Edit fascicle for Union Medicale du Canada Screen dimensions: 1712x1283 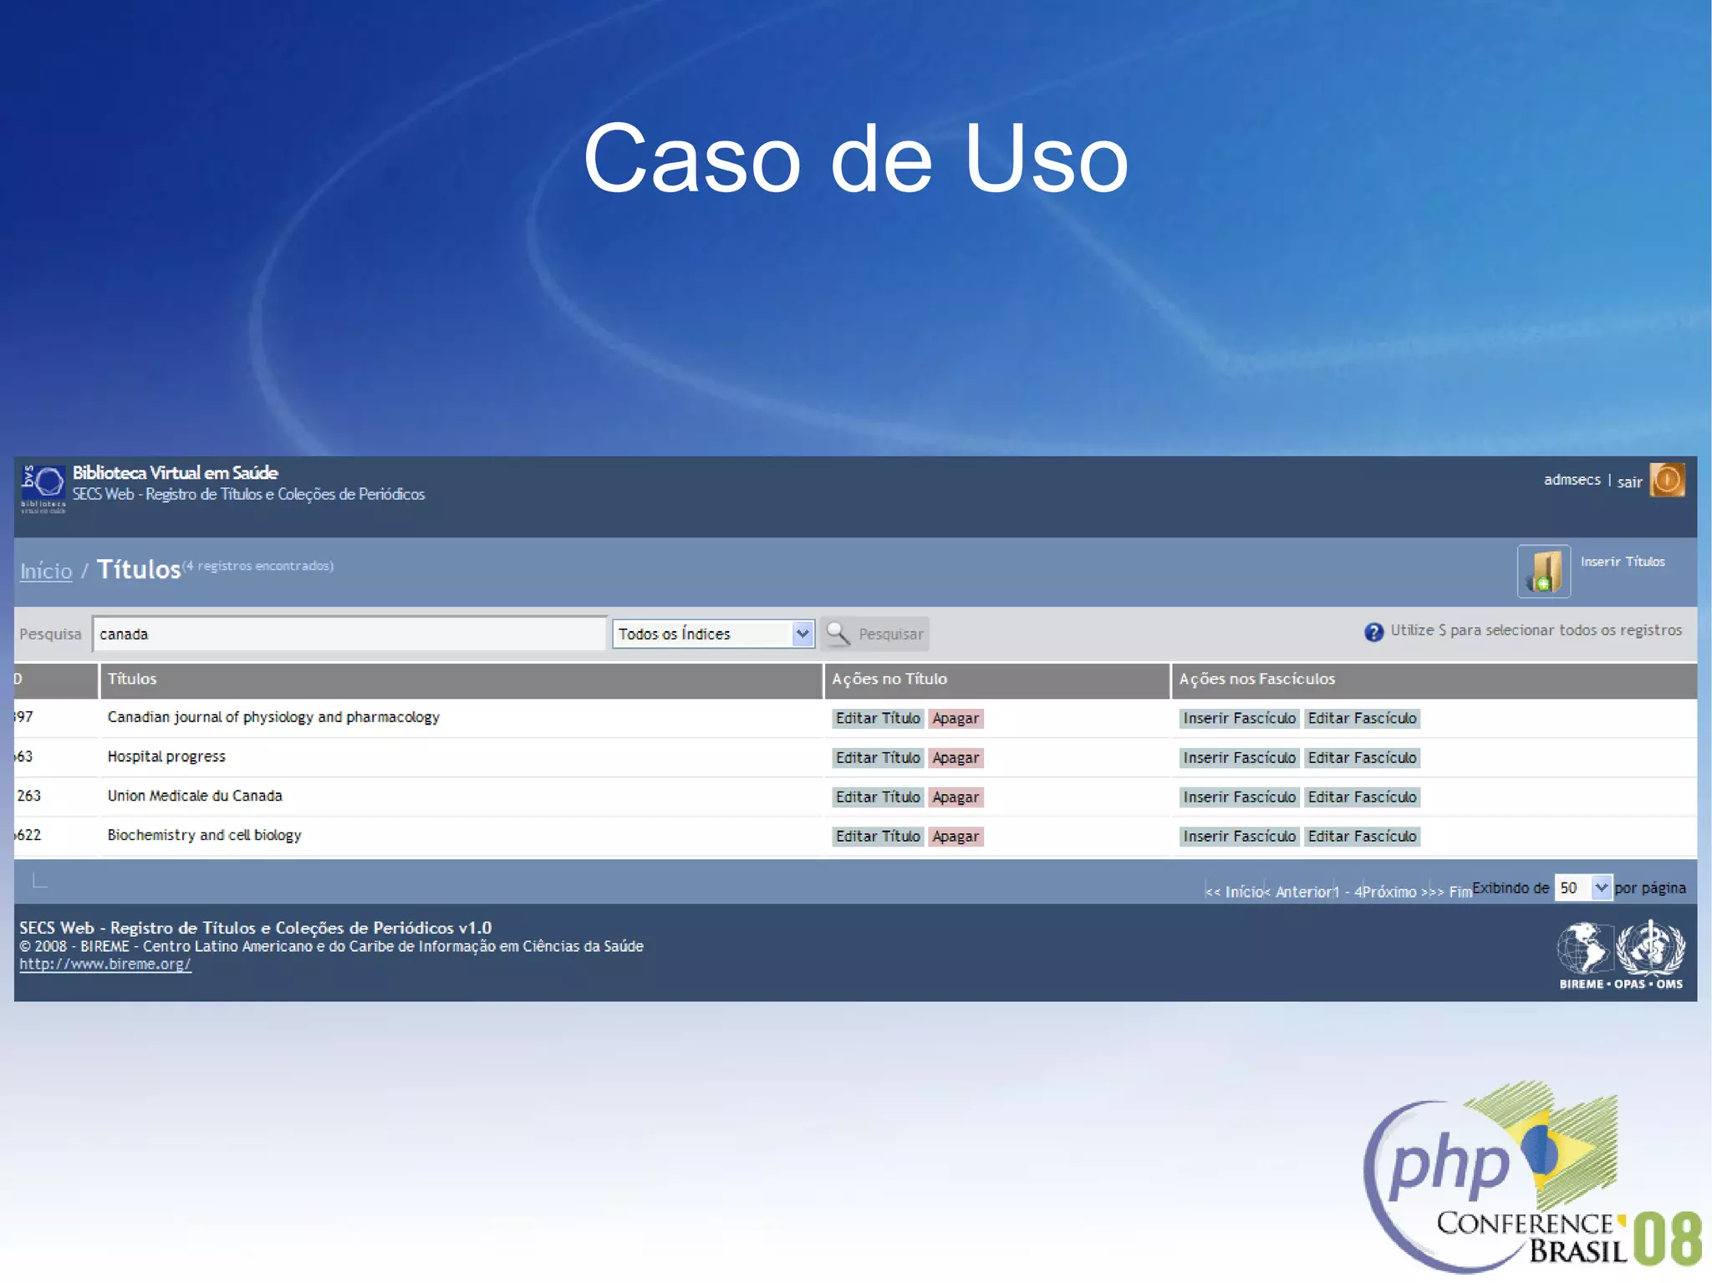click(x=1362, y=797)
